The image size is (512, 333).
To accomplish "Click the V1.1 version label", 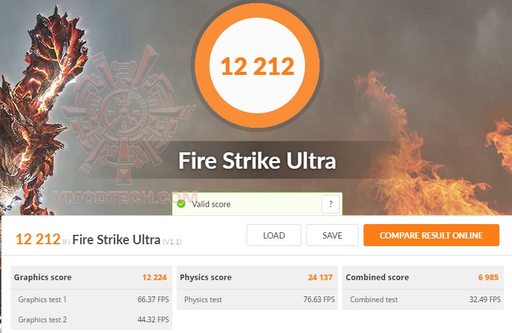I will [x=172, y=242].
